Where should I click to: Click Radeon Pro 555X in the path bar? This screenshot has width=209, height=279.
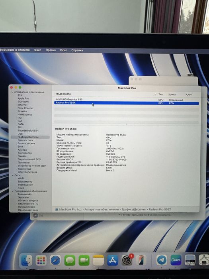[160, 209]
